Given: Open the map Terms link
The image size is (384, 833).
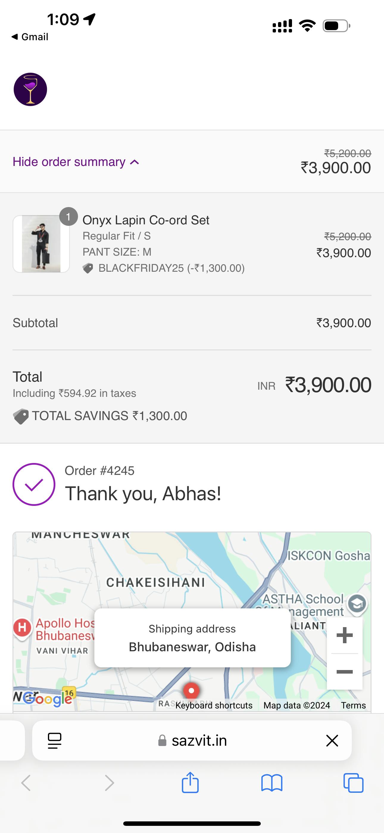Looking at the screenshot, I should [x=353, y=705].
